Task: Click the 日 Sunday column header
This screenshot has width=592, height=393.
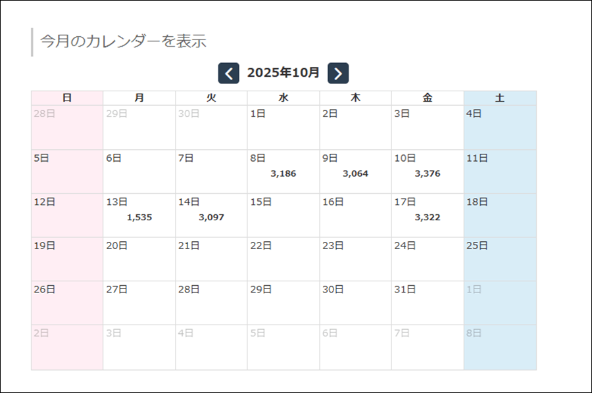Action: pos(67,98)
